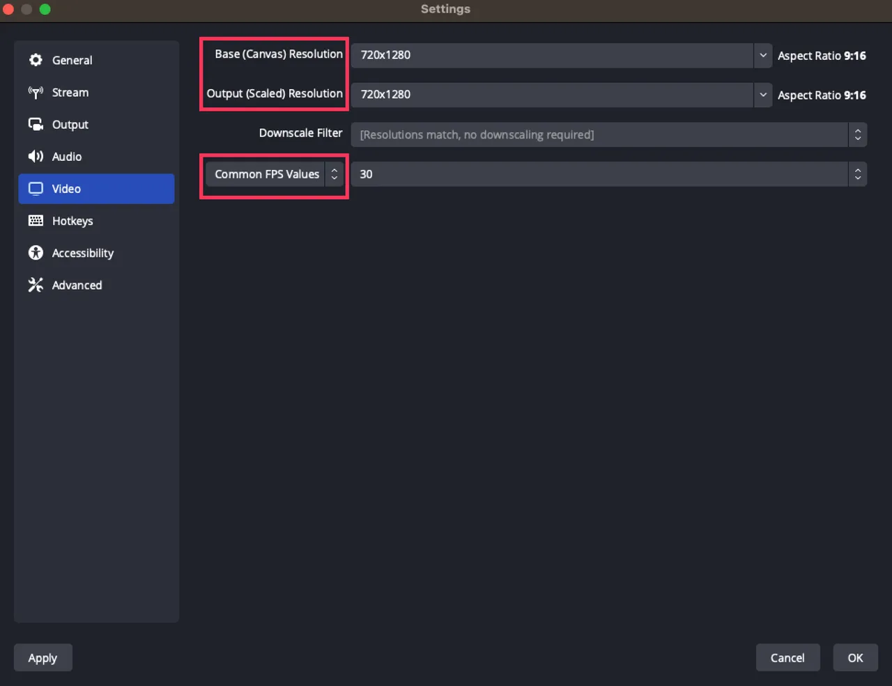Click the Advanced tools icon
Image resolution: width=892 pixels, height=686 pixels.
click(x=36, y=285)
